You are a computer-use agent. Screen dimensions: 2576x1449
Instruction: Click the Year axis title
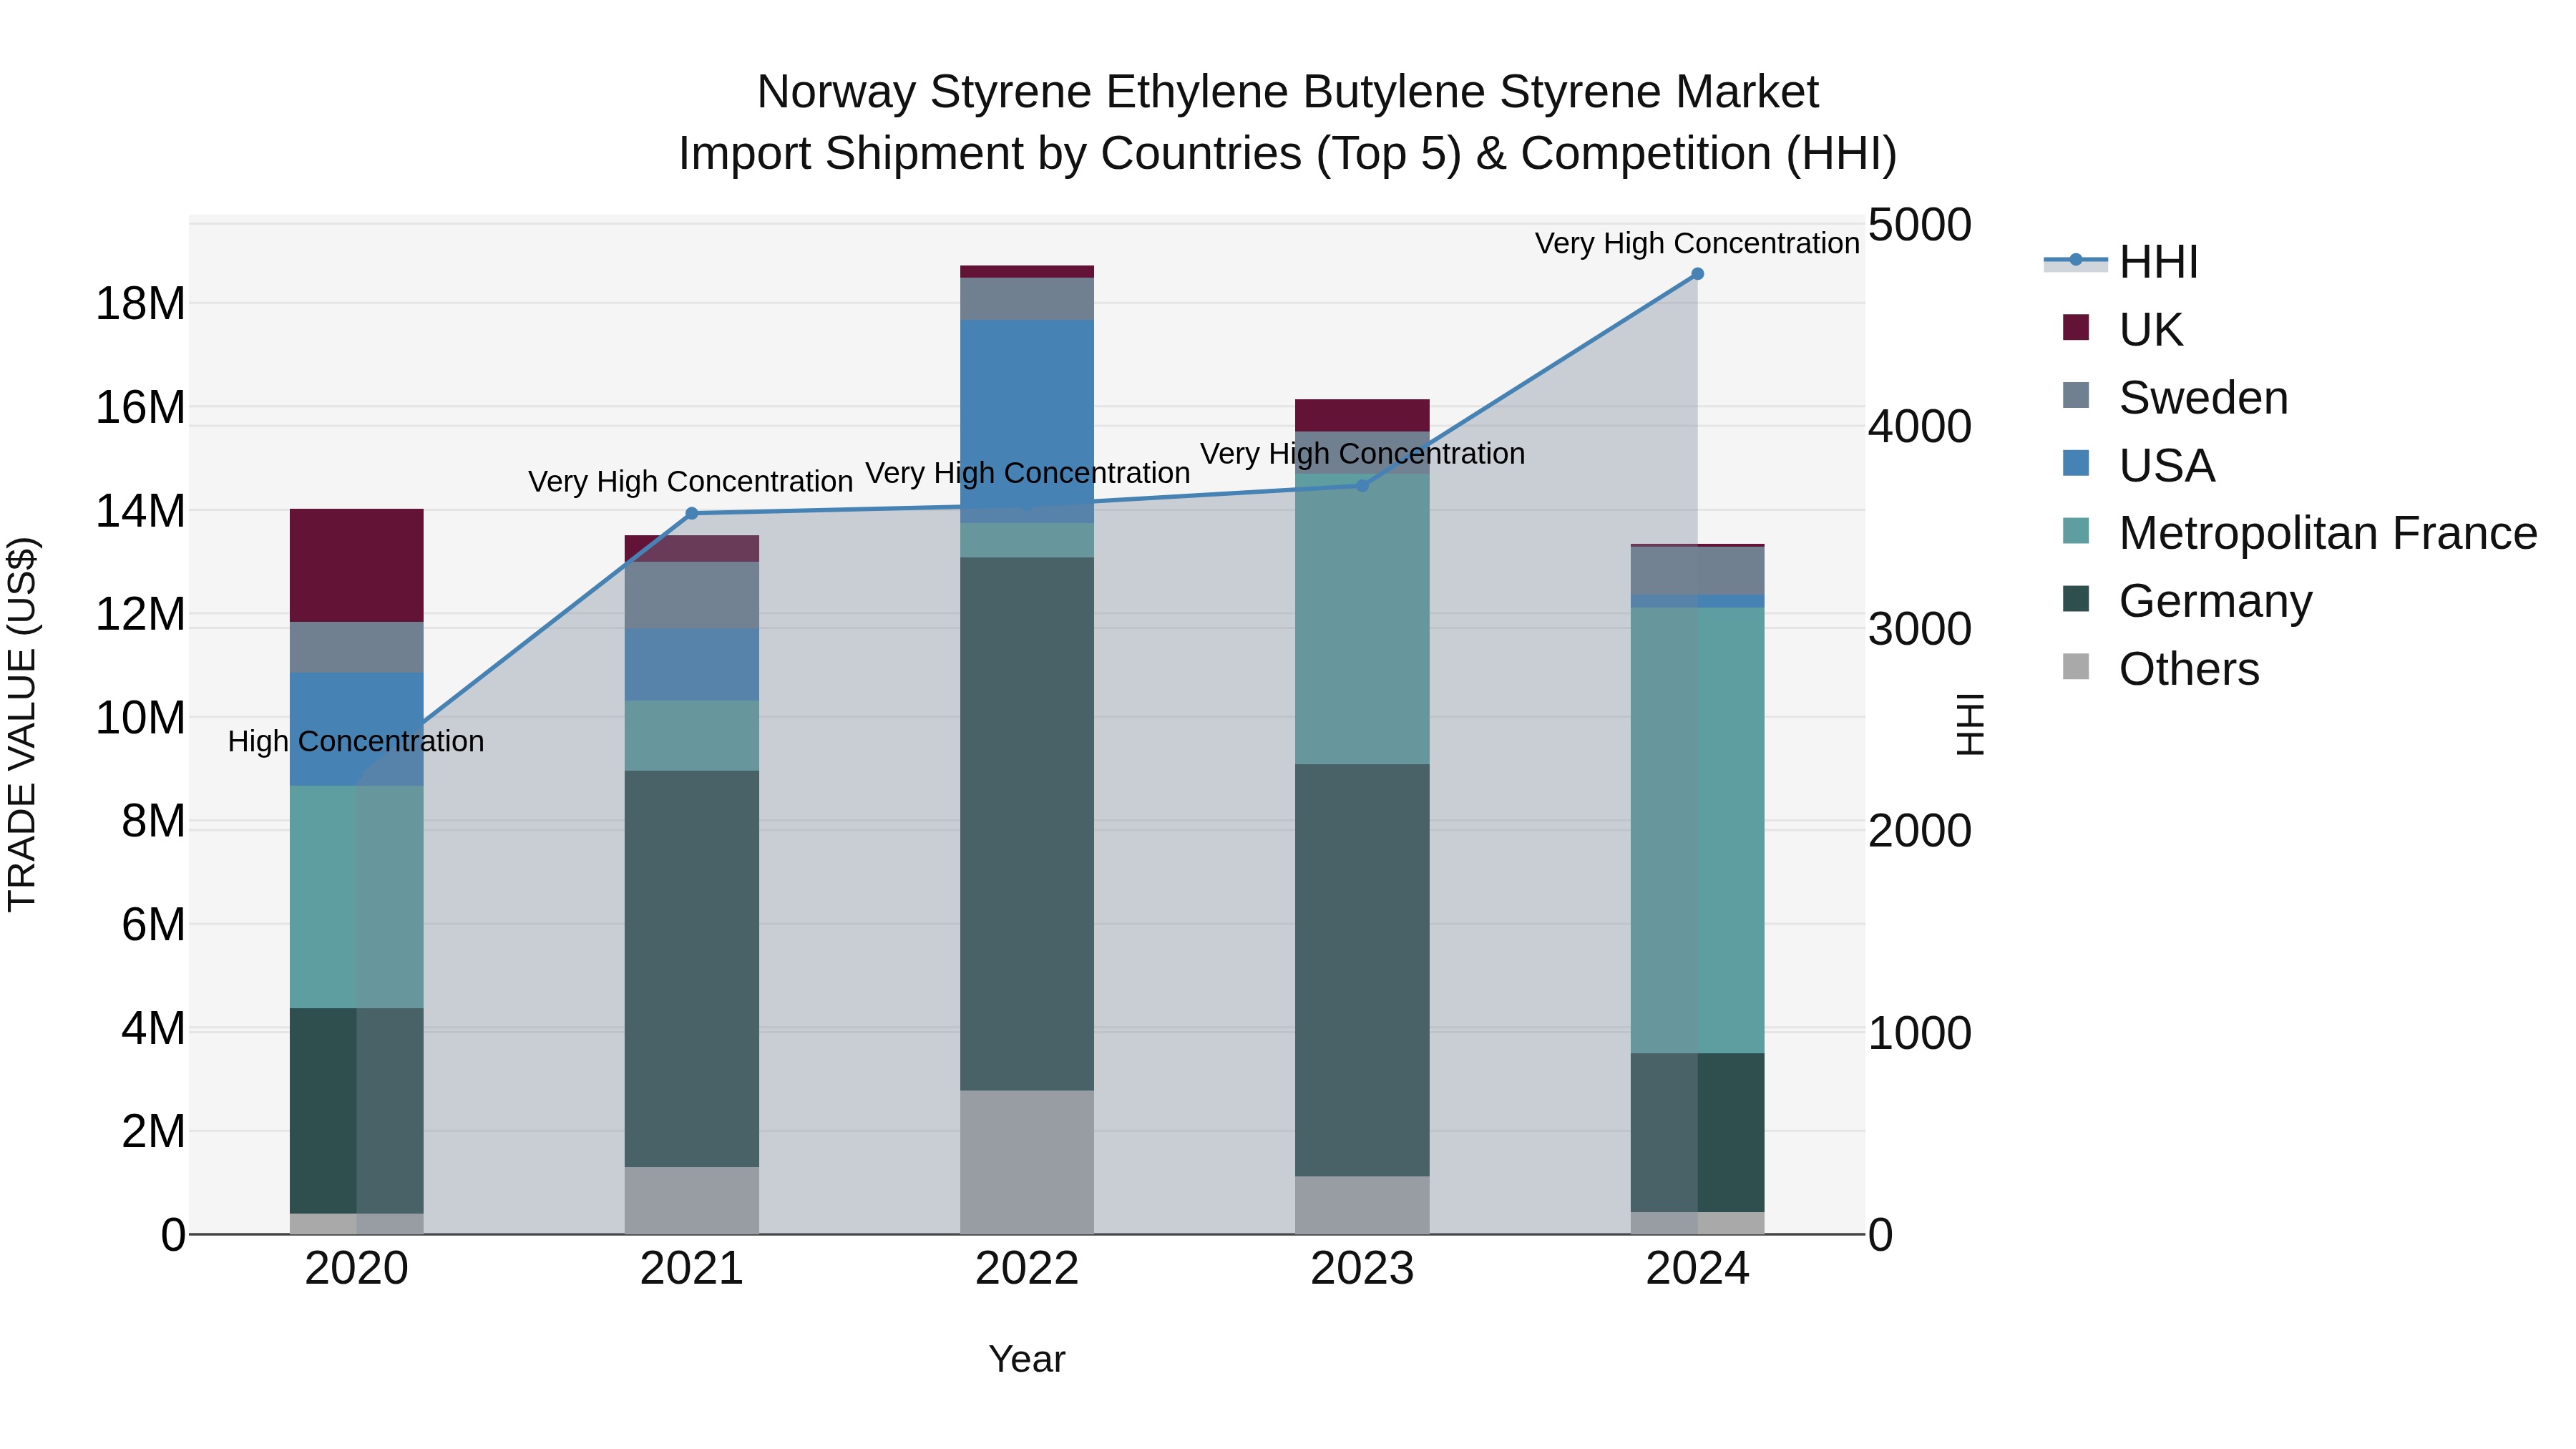click(1027, 1360)
